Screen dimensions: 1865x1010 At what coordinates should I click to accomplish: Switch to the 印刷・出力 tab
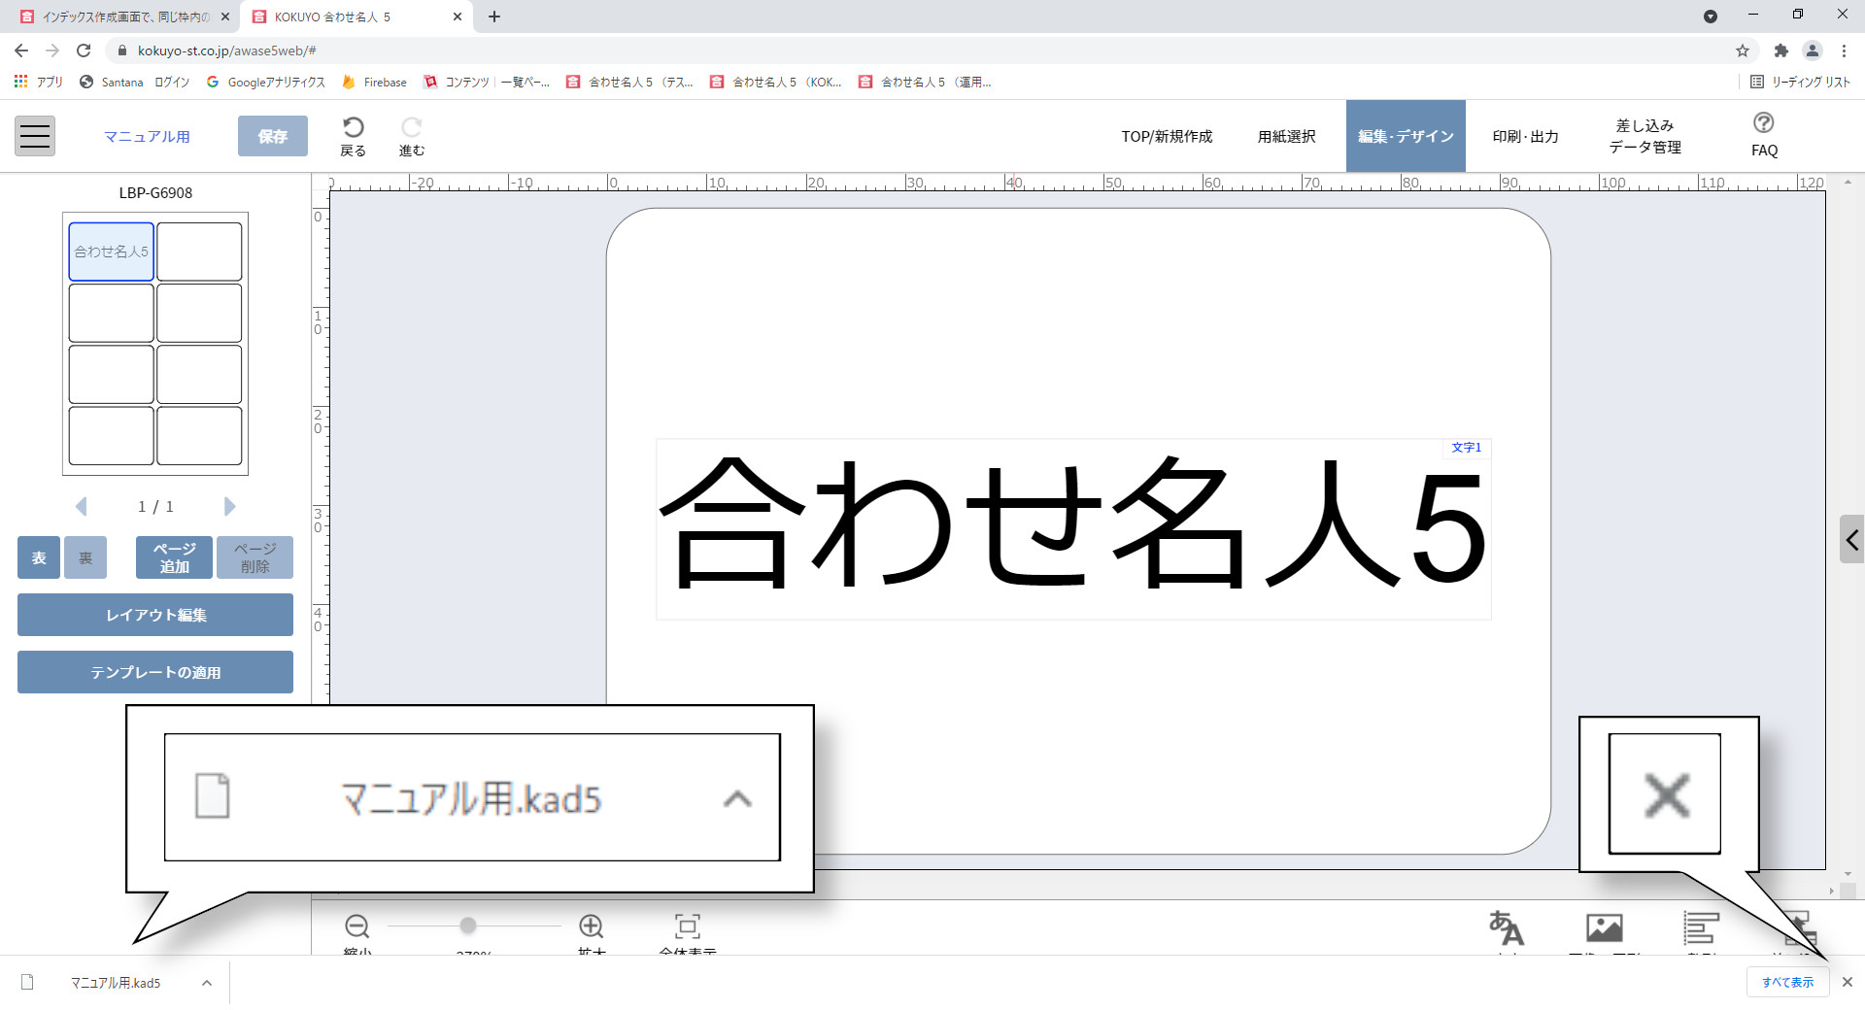point(1525,136)
